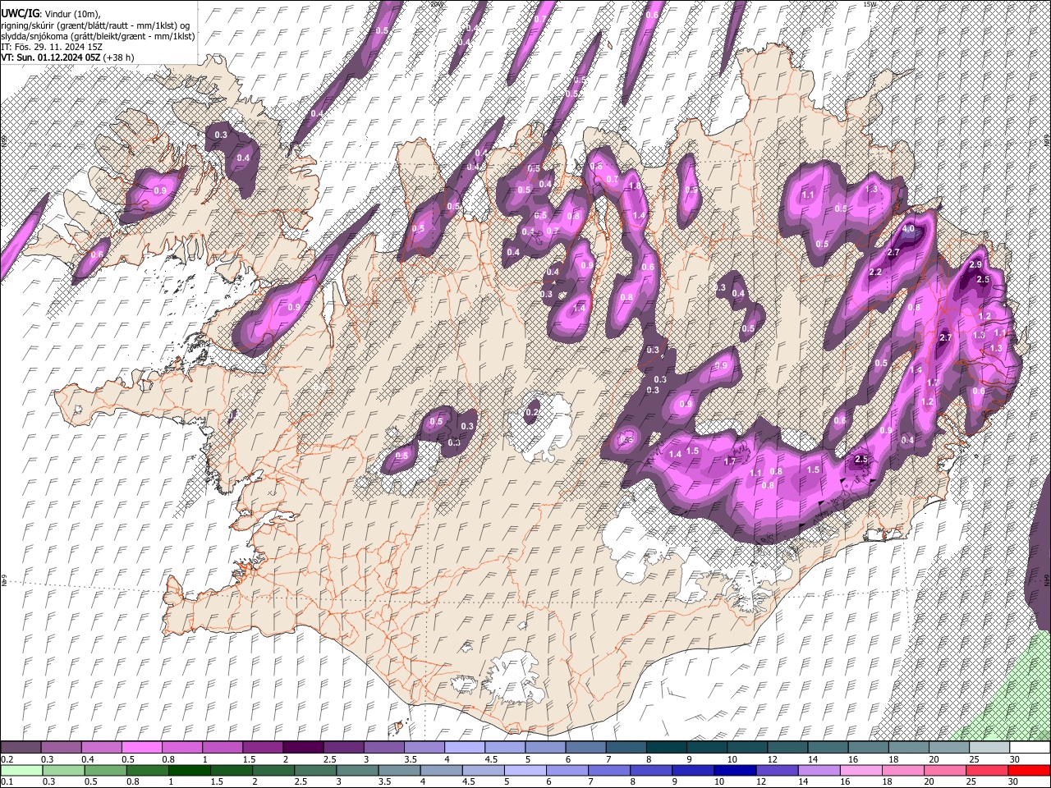Click the 2.2 precipitation value on the map
Viewport: 1051px width, 788px height.
[x=875, y=272]
